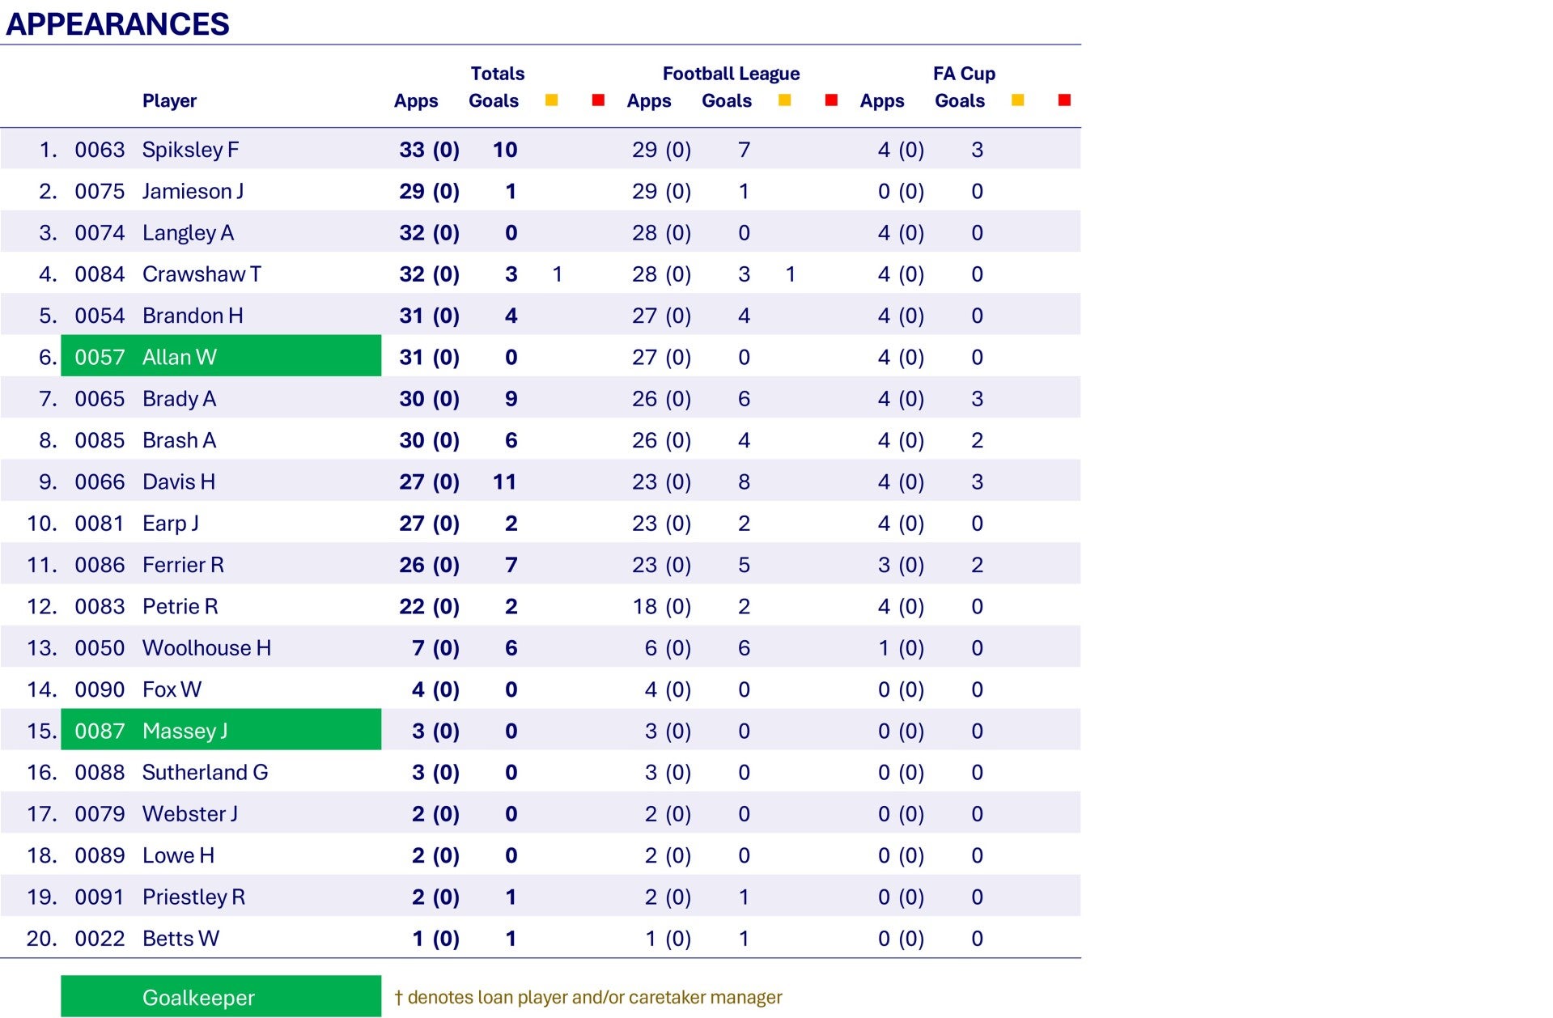The height and width of the screenshot is (1018, 1553).
Task: Select the Goalkeeper legend swatch
Action: [221, 996]
